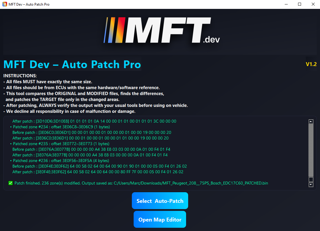Click the line "and patches the TARGET file only"
The width and height of the screenshot is (320, 231).
click(x=63, y=100)
